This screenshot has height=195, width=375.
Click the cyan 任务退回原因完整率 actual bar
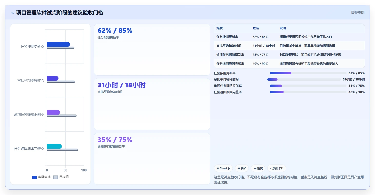(54, 146)
